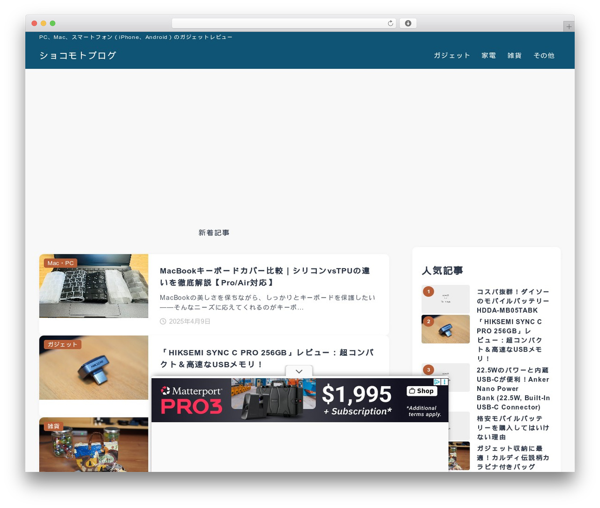This screenshot has height=508, width=600.
Task: Open HIKSEMI SYNC C PRO article title
Action: (267, 358)
